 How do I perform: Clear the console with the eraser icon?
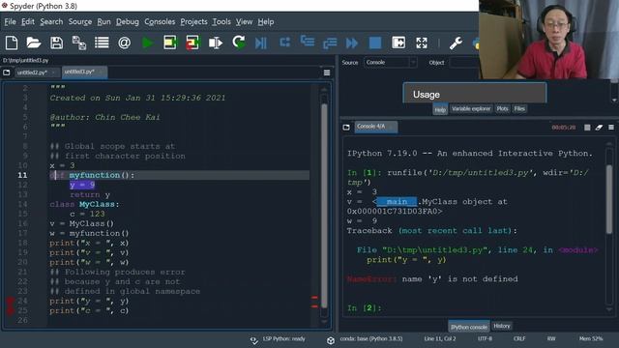[x=599, y=128]
